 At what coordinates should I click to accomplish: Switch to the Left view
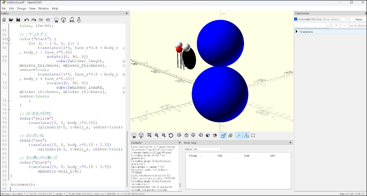(x=201, y=135)
